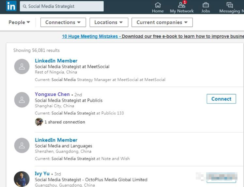Viewport: 244px width, 187px height.
Task: Click 'Current: Social Media Strategist at Publicis 133'
Action: [x=79, y=113]
